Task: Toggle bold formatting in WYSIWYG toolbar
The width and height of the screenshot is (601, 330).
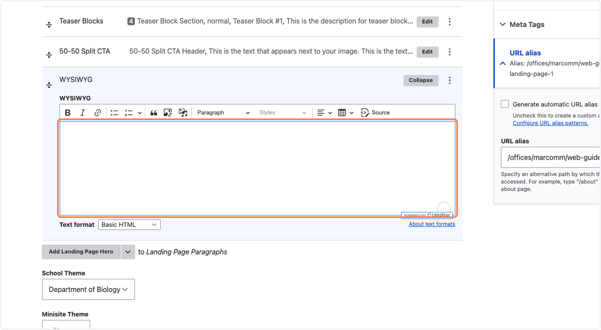Action: [x=68, y=112]
